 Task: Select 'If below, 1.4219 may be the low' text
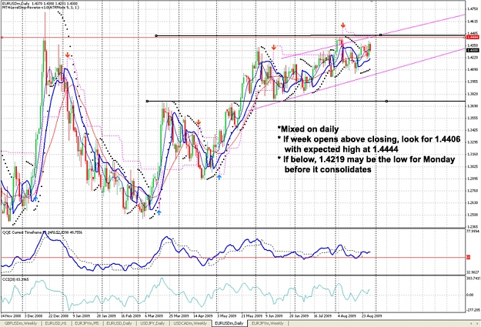coord(366,159)
